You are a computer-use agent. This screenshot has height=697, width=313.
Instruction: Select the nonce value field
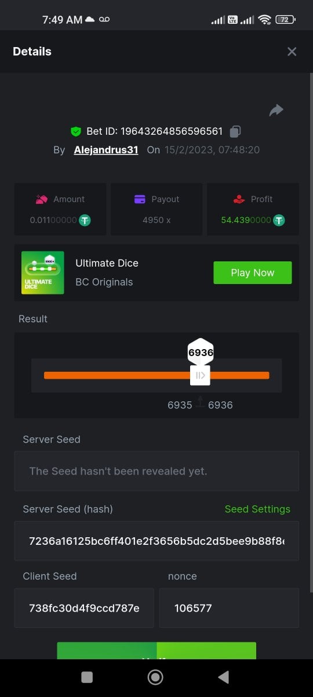[230, 608]
